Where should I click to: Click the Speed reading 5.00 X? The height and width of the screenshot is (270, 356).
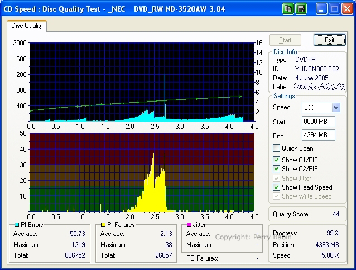[330, 255]
